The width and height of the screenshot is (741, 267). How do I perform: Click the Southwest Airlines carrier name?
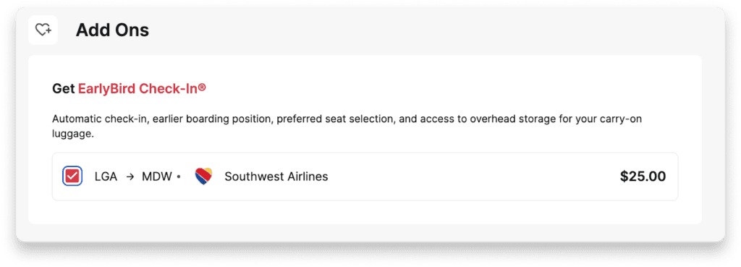pos(276,177)
